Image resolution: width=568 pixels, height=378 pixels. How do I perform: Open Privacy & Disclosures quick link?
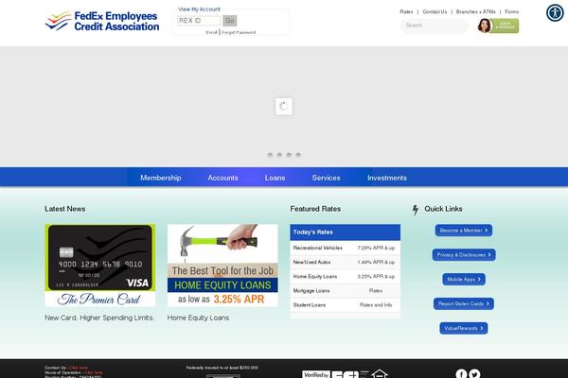tap(464, 254)
